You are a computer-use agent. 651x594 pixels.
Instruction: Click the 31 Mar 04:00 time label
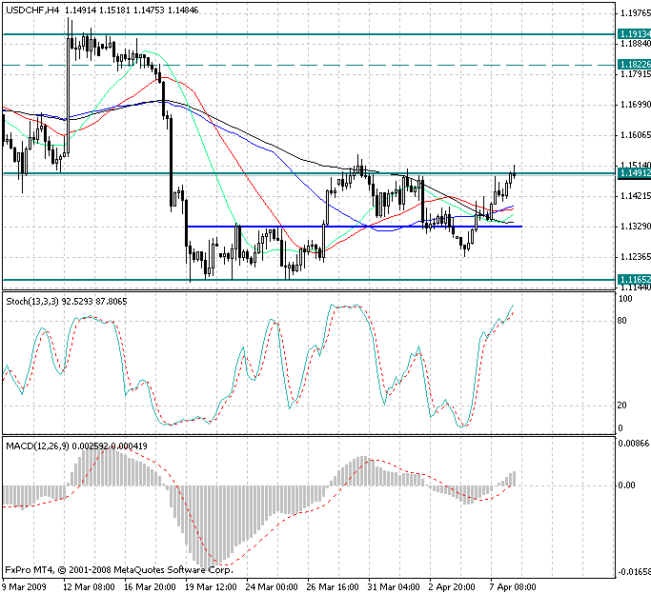pos(394,587)
